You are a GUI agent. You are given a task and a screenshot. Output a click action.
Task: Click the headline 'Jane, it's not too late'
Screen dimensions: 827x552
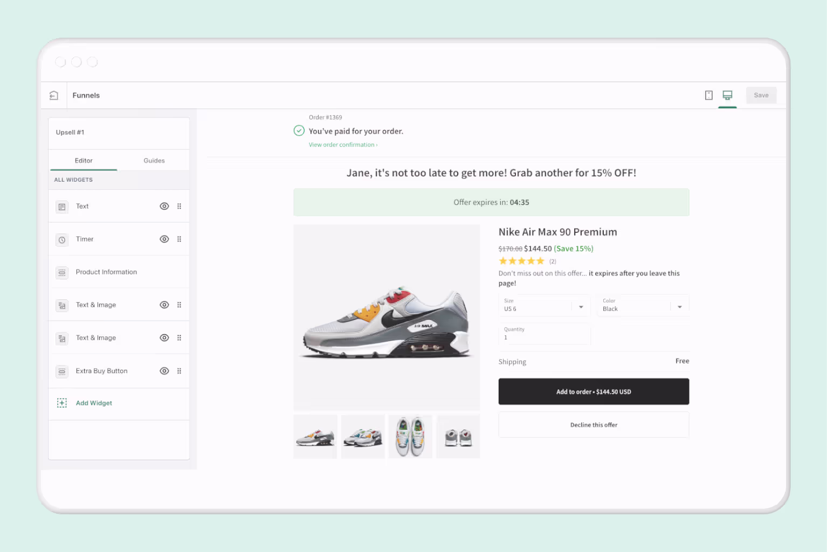click(491, 173)
